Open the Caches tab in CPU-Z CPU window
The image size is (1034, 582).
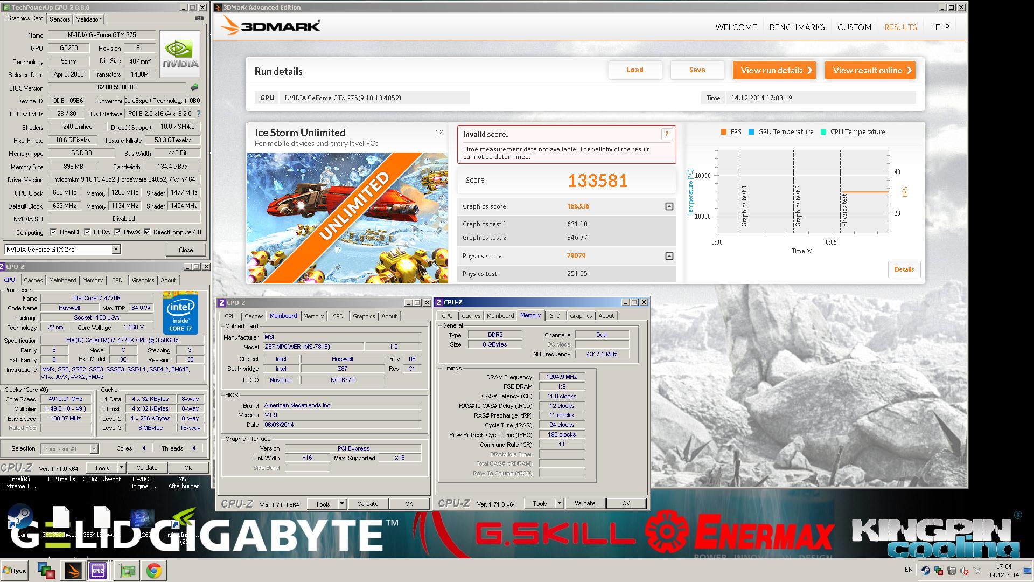pyautogui.click(x=33, y=280)
